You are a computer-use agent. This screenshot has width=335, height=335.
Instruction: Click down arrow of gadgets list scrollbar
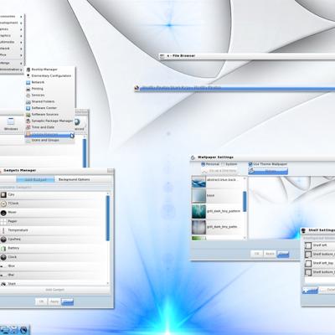[x=108, y=283]
